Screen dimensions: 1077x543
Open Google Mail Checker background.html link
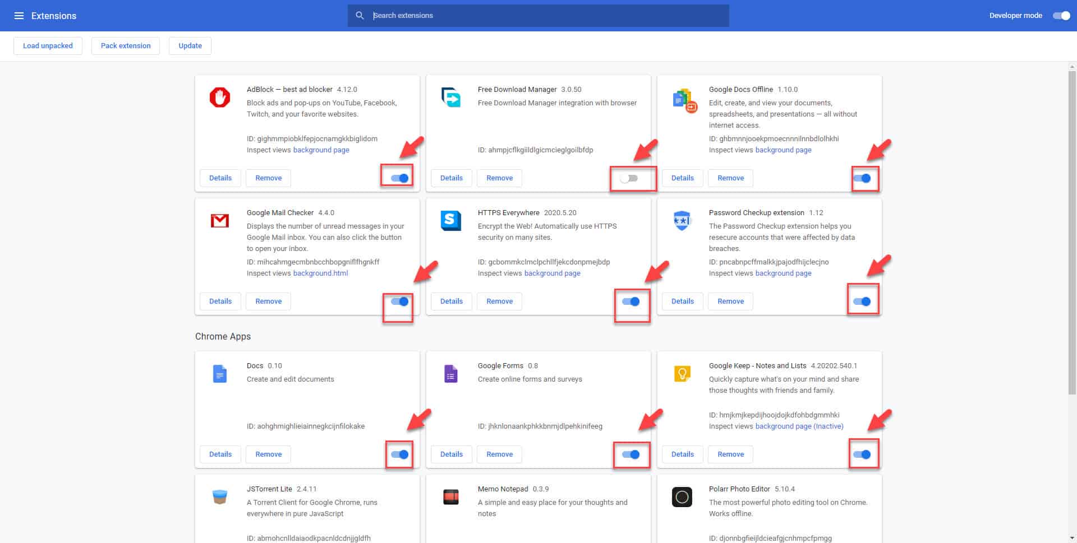(321, 273)
